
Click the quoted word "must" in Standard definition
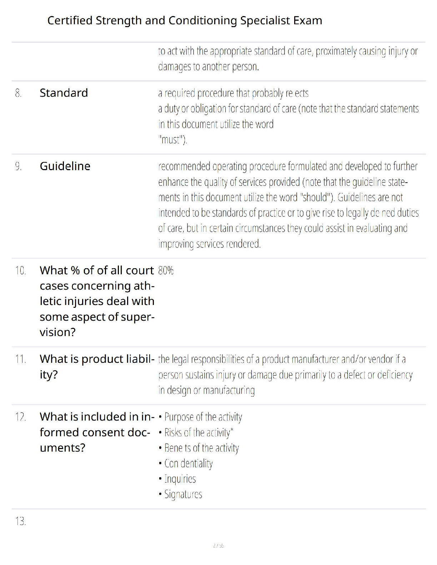point(172,139)
